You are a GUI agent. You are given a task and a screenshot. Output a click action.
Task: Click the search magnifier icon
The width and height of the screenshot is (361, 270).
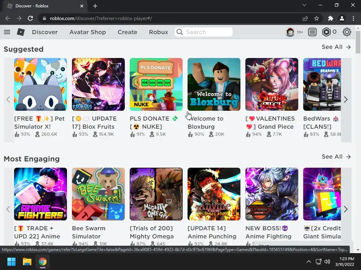[x=179, y=32]
